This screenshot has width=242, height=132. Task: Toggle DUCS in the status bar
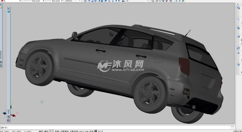click(x=81, y=131)
